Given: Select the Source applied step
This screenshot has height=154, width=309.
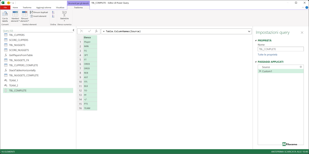Looking at the screenshot, I should coord(281,67).
